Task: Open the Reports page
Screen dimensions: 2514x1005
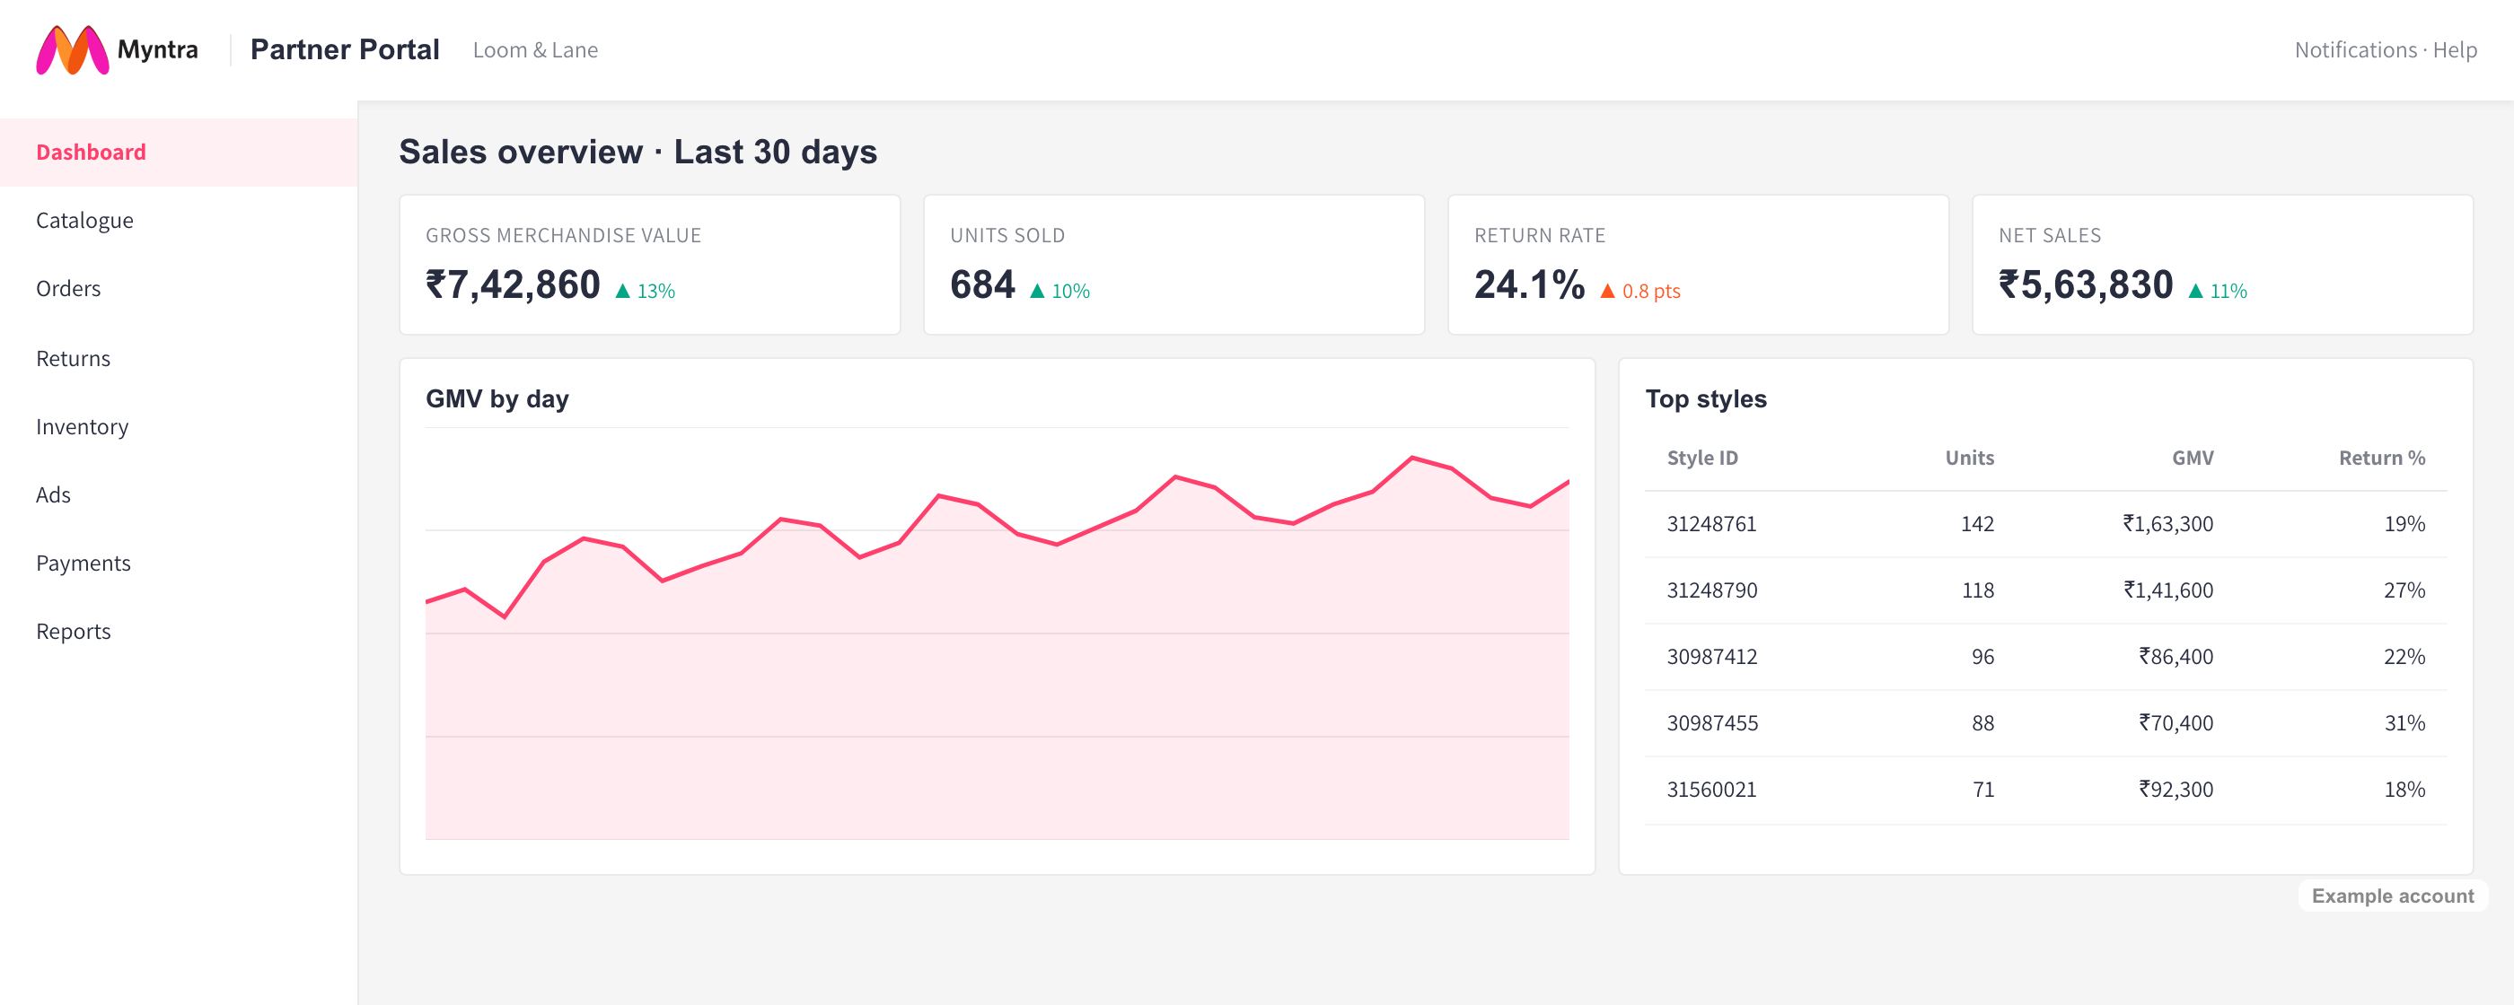Action: point(179,632)
